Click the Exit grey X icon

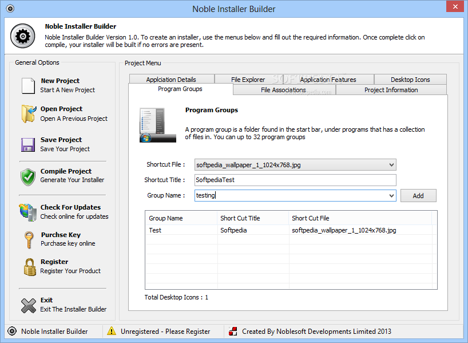pyautogui.click(x=29, y=306)
